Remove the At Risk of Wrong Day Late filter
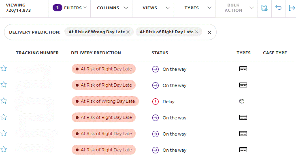 128,32
